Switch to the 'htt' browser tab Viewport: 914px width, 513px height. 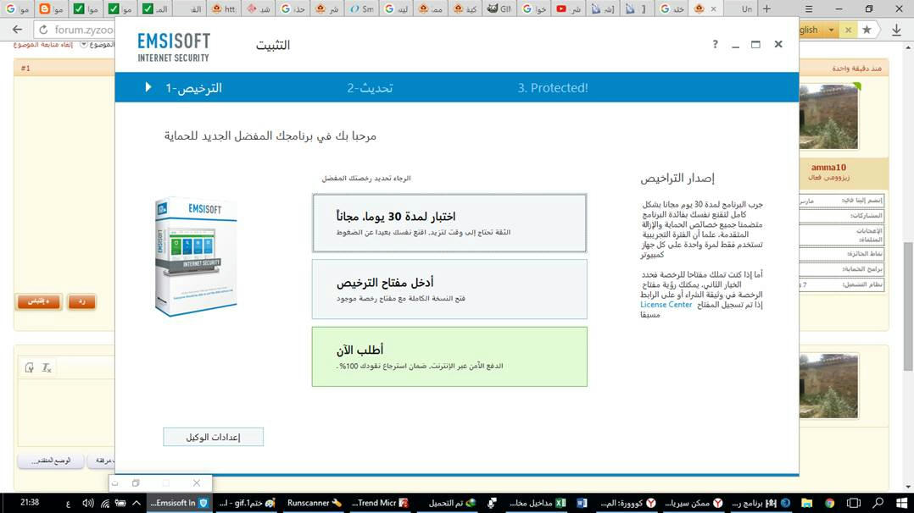224,8
